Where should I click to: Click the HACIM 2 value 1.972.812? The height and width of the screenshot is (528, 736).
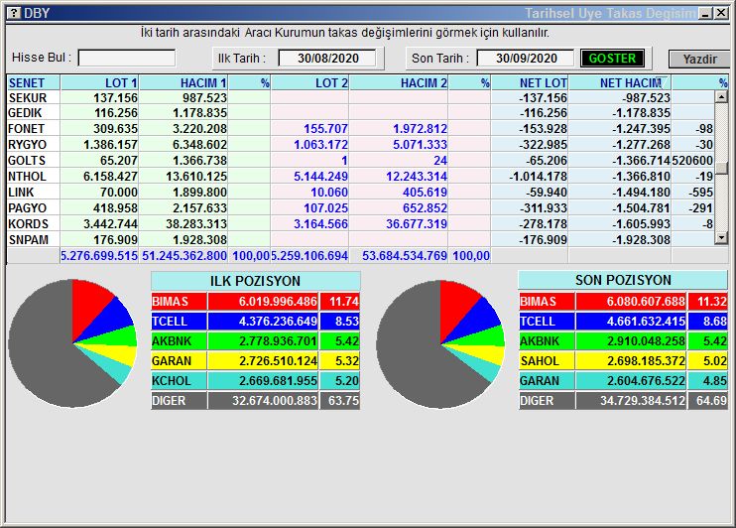[x=421, y=129]
